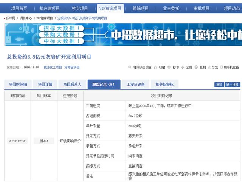
Task: Open the 项目首页 nav menu
Action: click(19, 8)
